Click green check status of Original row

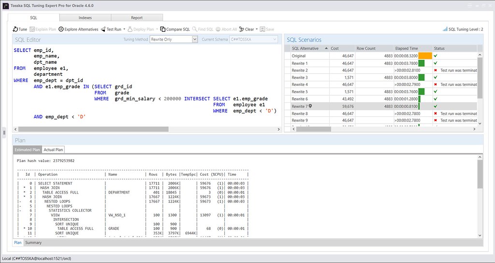tap(436, 56)
